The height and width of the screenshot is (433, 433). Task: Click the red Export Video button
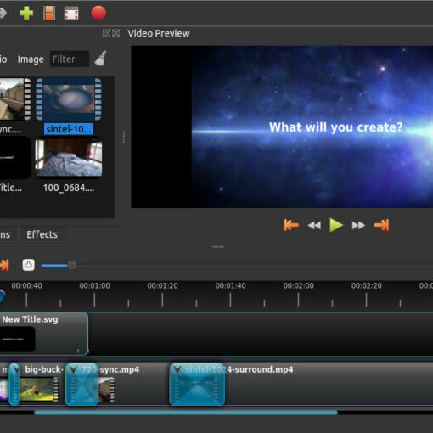pyautogui.click(x=98, y=13)
